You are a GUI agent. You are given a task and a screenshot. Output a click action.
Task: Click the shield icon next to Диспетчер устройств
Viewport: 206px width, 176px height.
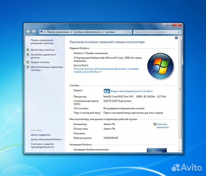(x=28, y=50)
